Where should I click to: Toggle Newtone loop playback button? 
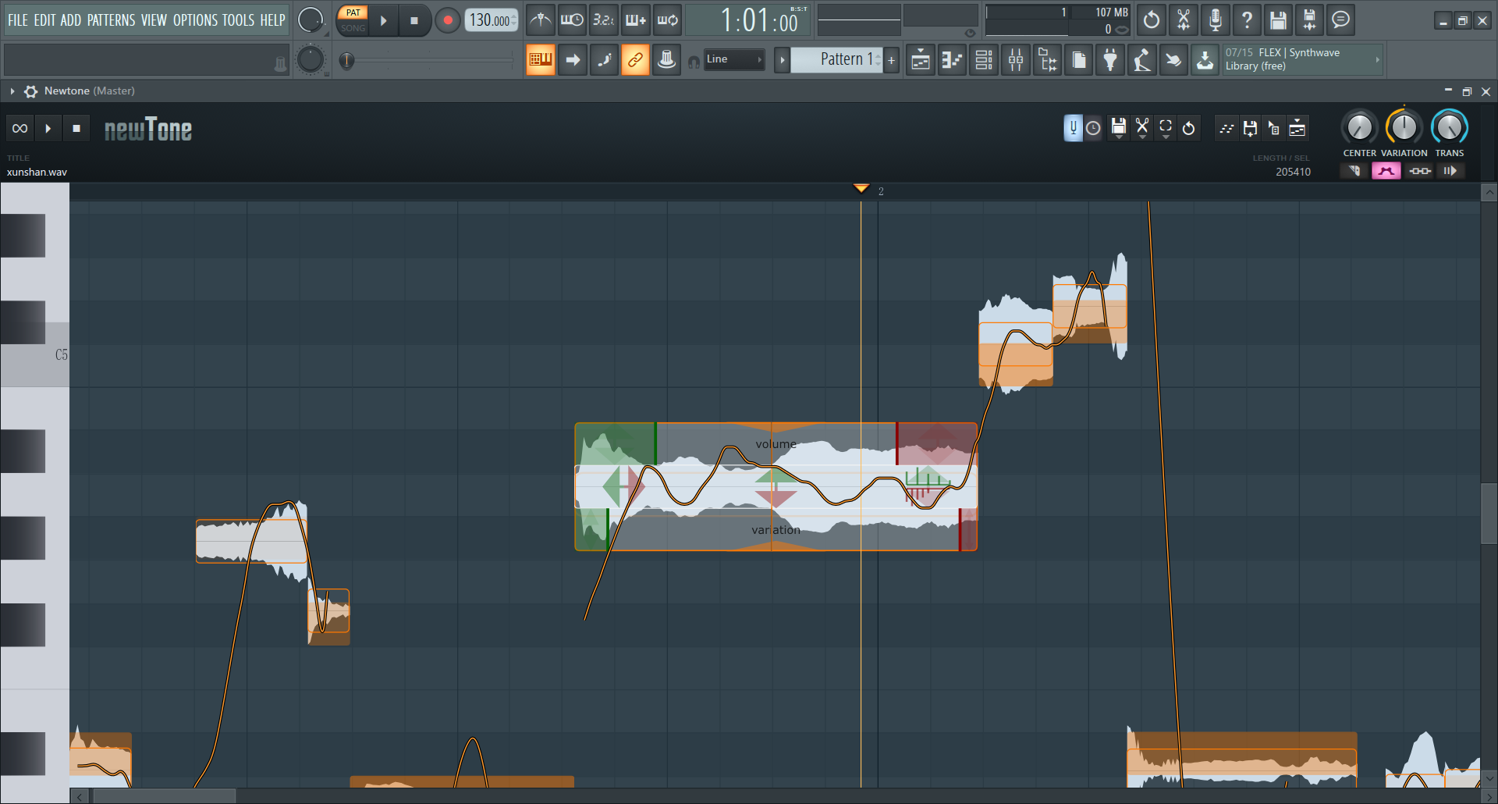tap(20, 128)
